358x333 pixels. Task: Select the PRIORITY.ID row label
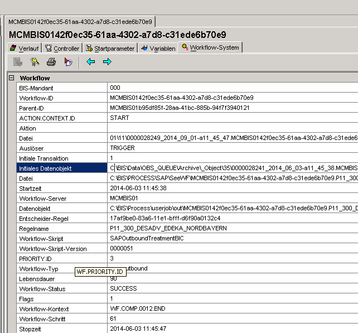tap(62, 259)
